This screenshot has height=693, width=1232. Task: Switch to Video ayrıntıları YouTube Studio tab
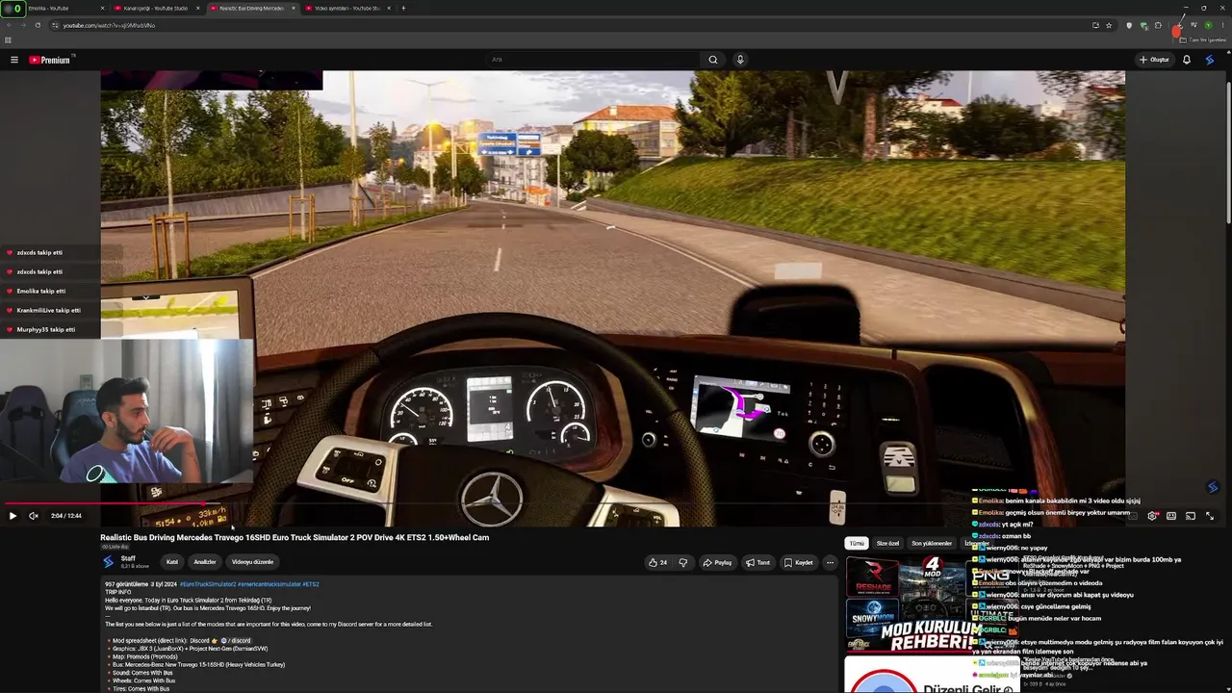(347, 8)
